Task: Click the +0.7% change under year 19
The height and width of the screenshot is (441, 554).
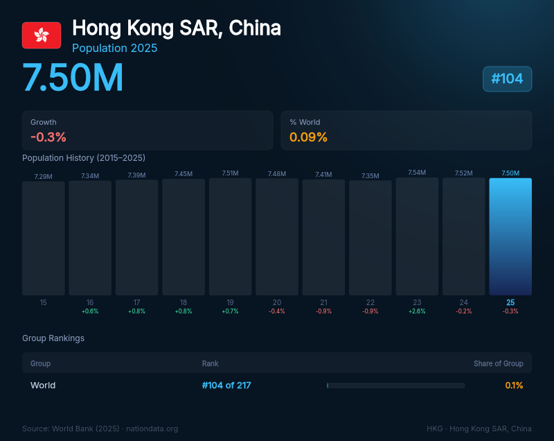Action: coord(230,311)
